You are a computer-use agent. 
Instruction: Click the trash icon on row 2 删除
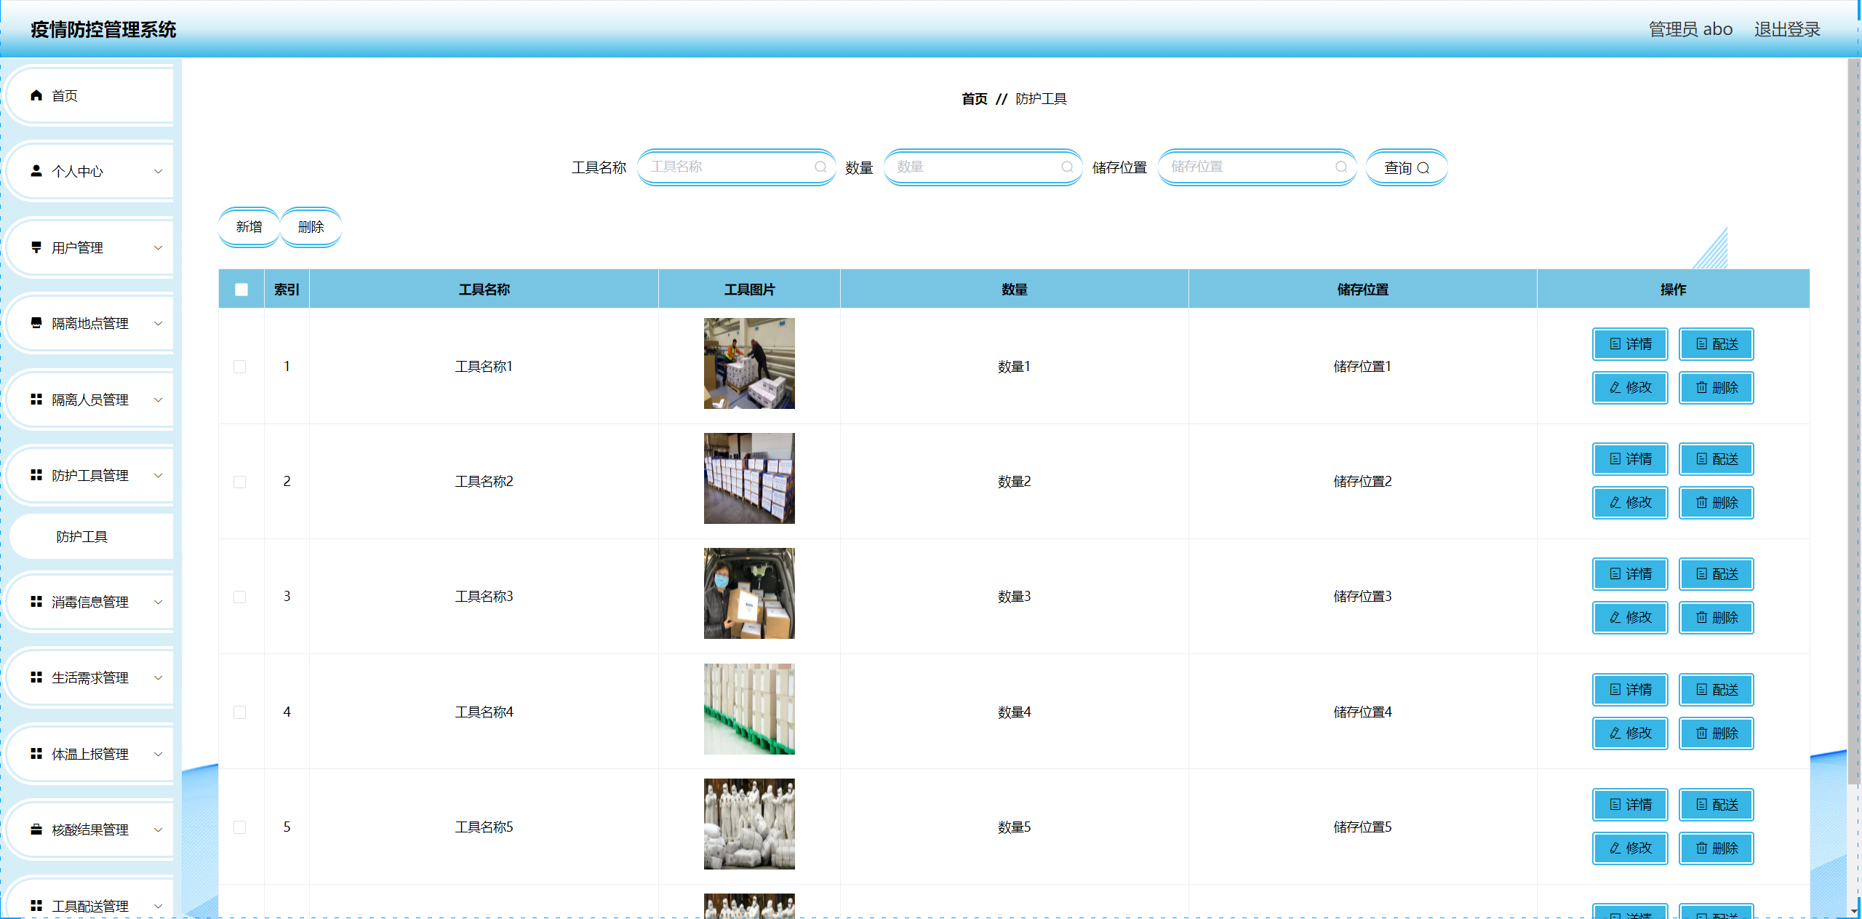point(1702,503)
